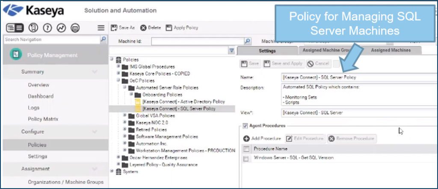Screen dimensions: 438x189
Task: Click the Procedure Name column header
Action: (x=270, y=149)
